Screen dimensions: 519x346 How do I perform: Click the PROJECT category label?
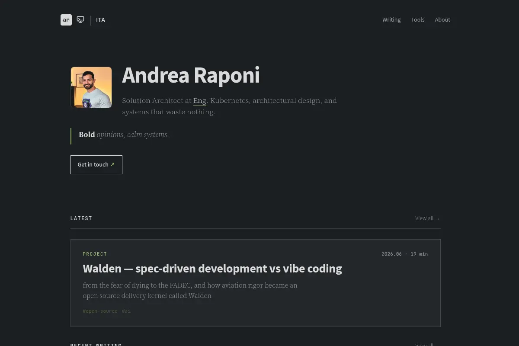coord(95,254)
